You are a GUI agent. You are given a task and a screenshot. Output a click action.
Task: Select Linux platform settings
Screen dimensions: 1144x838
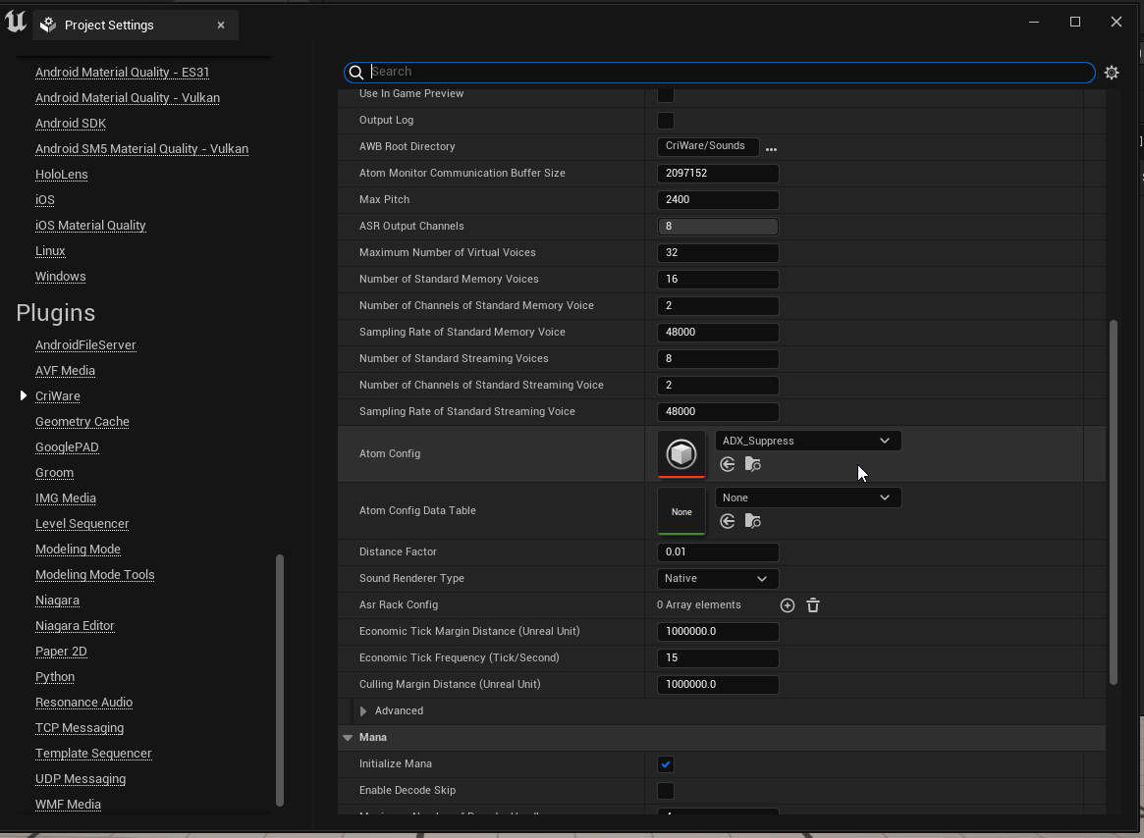click(x=50, y=251)
